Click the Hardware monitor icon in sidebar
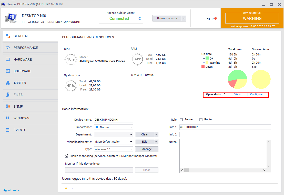This screenshot has height=195, width=284. [8, 60]
